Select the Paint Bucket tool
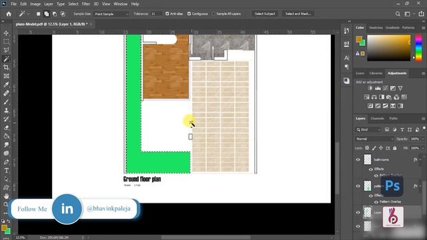This screenshot has height=240, width=427. 6,136
